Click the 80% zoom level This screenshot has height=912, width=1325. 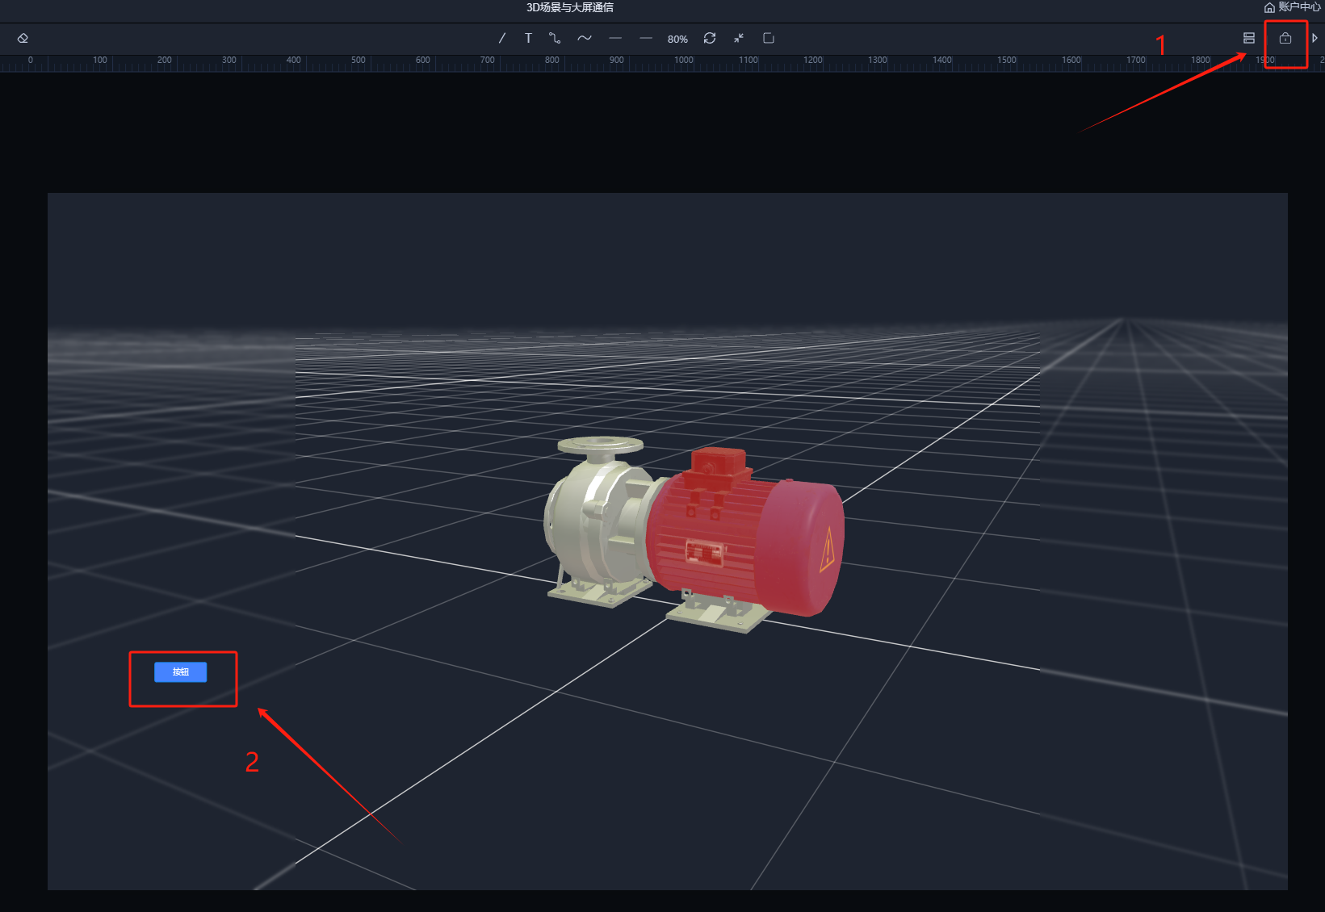pos(677,39)
